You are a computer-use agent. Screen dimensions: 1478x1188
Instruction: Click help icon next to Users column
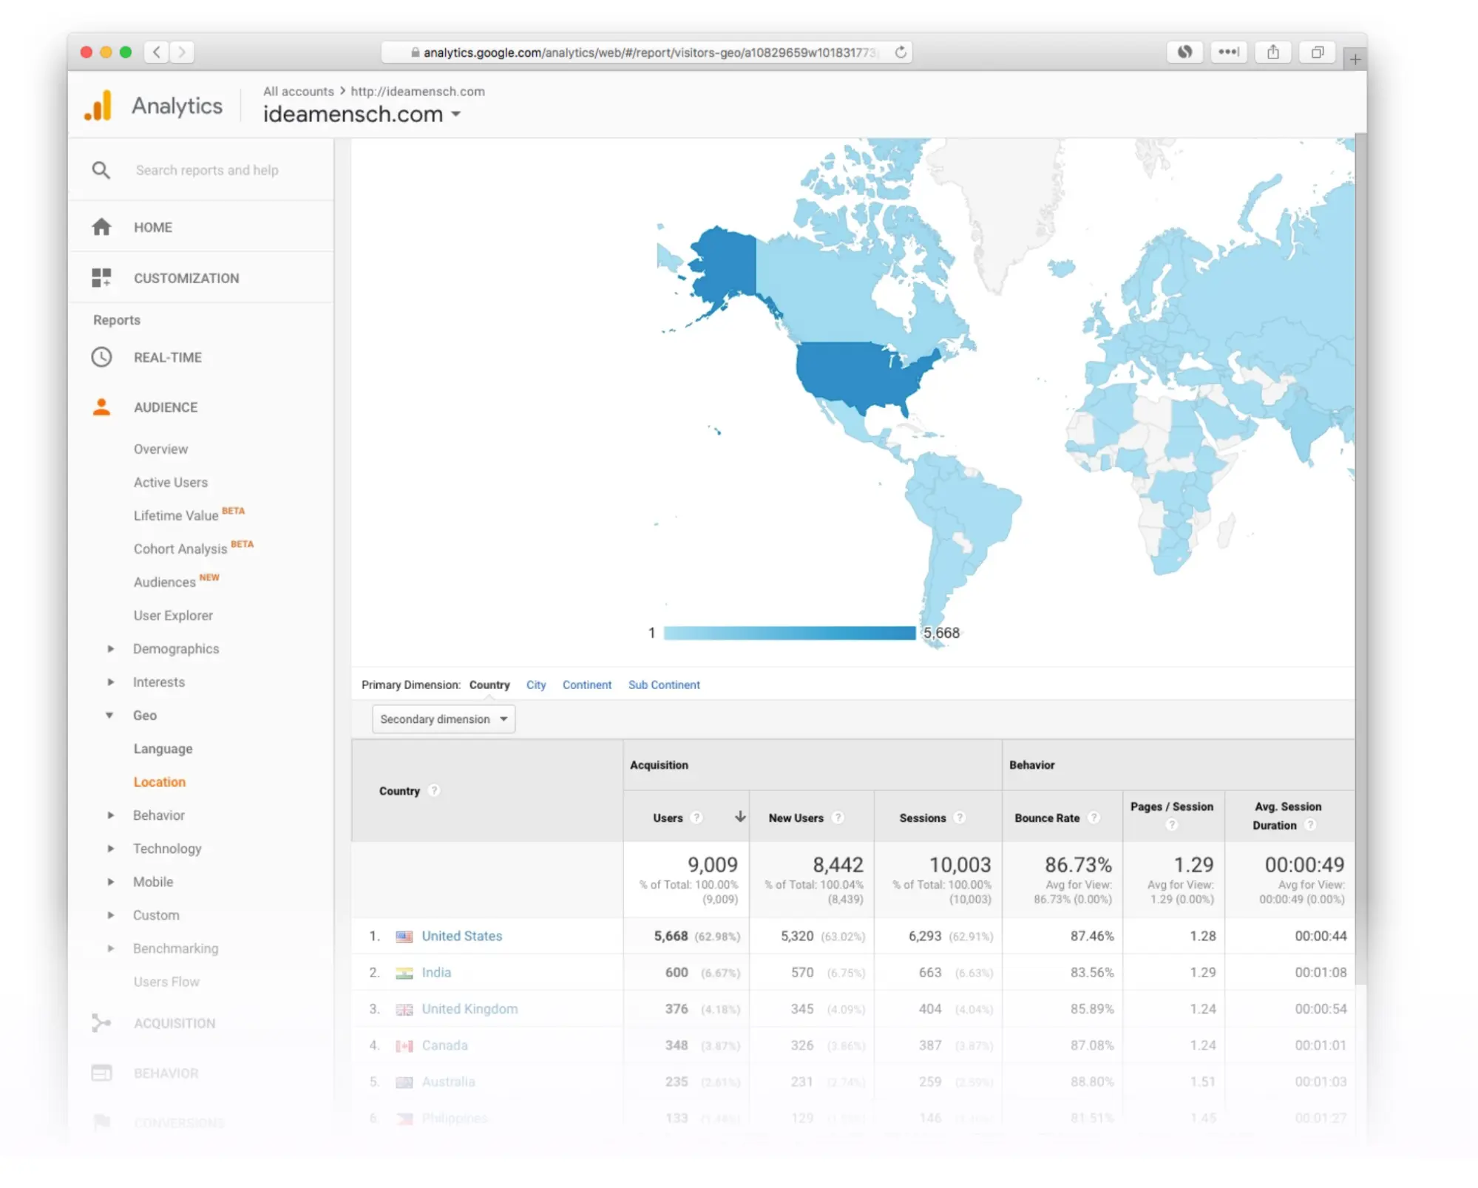696,818
